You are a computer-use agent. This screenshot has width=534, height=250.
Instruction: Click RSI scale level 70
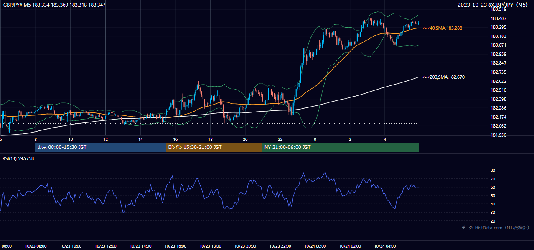493,179
